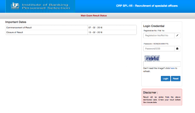Focus the Password/DOB input field
The height and width of the screenshot is (113, 195).
pos(159,49)
